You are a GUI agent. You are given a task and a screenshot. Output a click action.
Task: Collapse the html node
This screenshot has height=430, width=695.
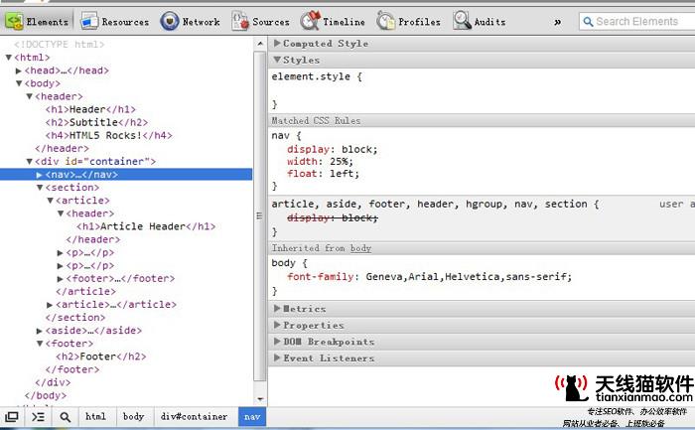8,58
